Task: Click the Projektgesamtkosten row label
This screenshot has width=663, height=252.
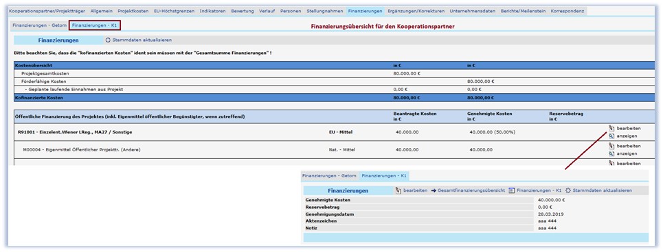Action: [45, 73]
